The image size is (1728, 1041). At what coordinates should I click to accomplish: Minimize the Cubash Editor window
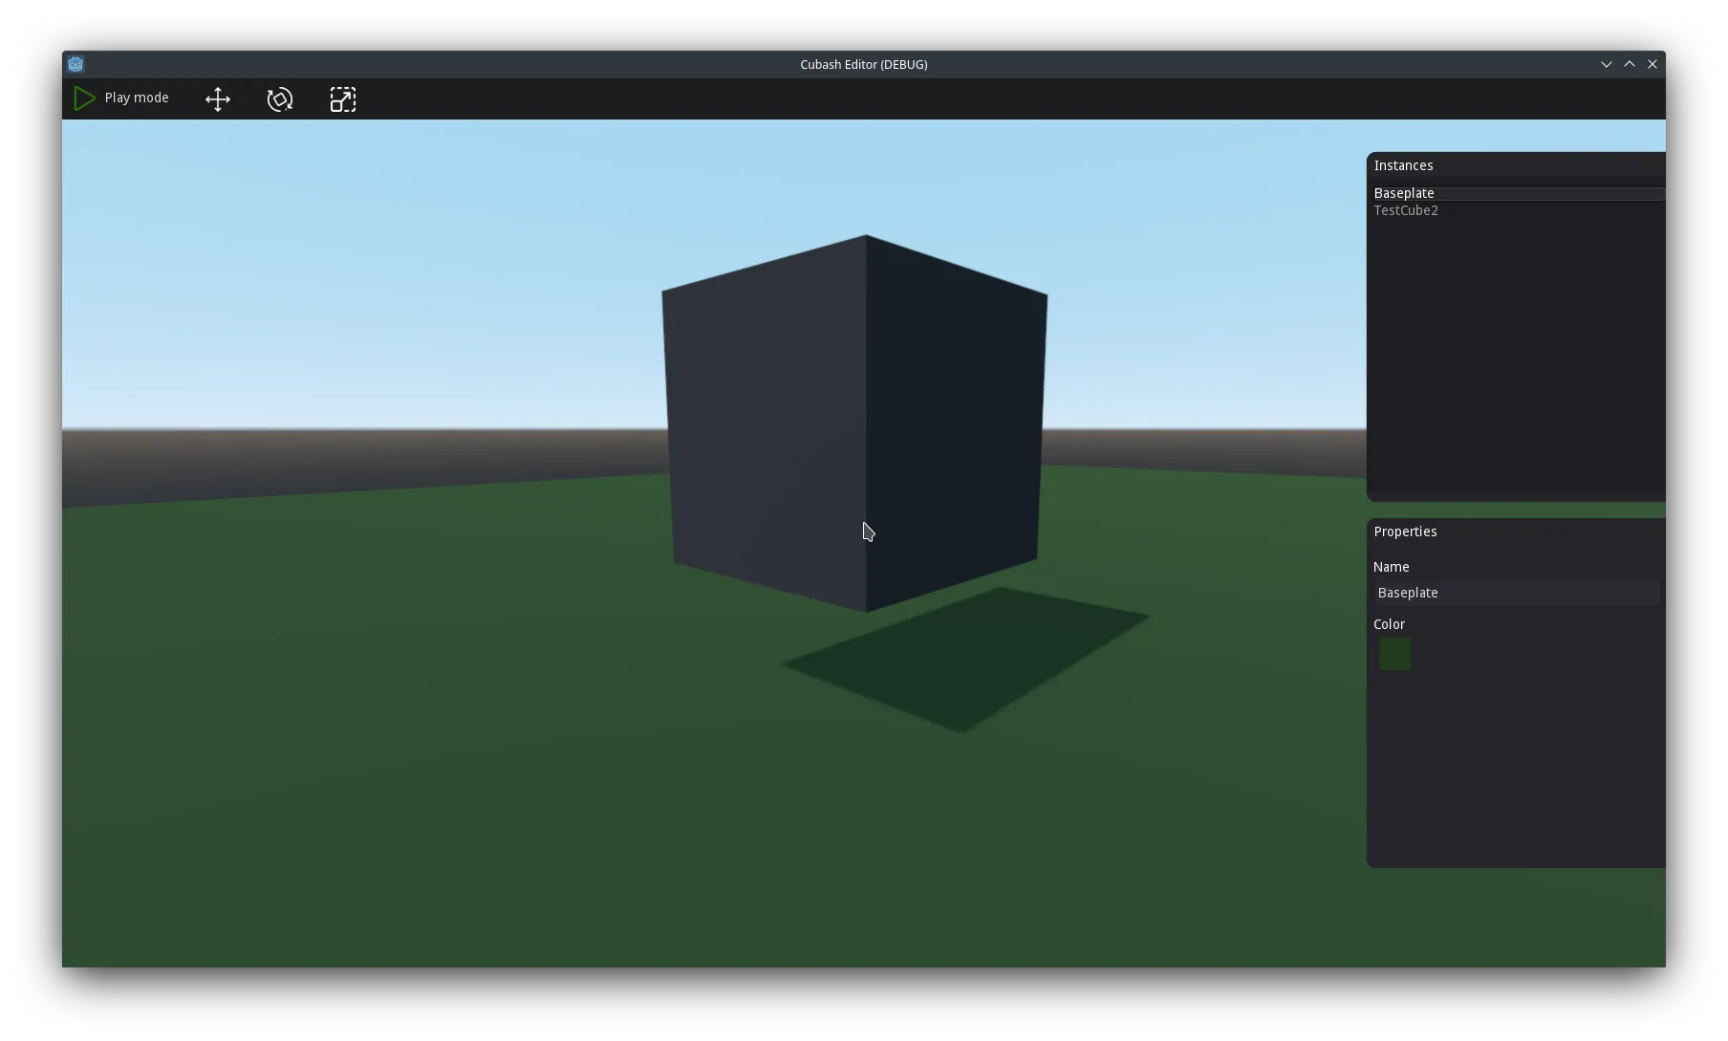click(1607, 64)
